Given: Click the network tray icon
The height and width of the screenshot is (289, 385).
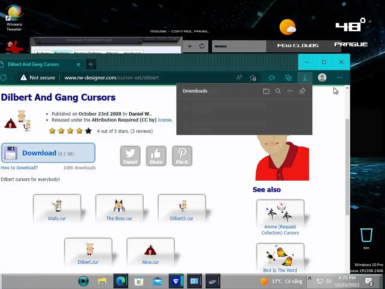Looking at the screenshot, I should [320, 281].
